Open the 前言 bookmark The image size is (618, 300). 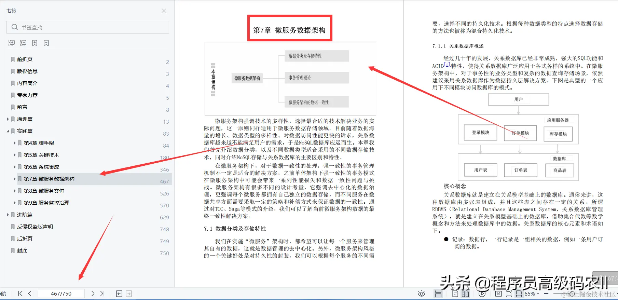point(22,107)
